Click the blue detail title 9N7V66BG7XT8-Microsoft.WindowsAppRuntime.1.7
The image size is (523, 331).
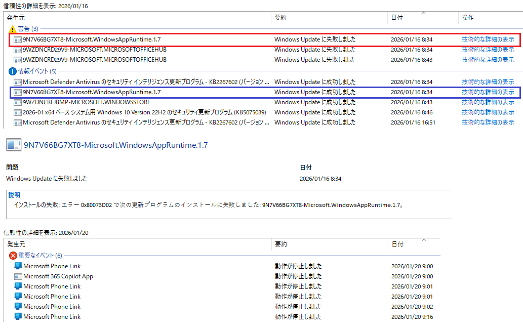(116, 145)
